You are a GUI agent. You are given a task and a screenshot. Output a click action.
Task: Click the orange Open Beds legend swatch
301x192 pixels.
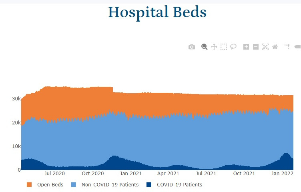click(29, 184)
